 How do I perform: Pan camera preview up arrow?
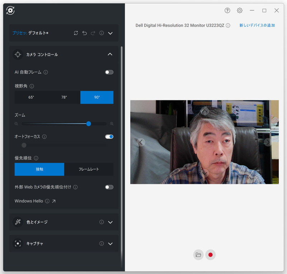click(204, 111)
